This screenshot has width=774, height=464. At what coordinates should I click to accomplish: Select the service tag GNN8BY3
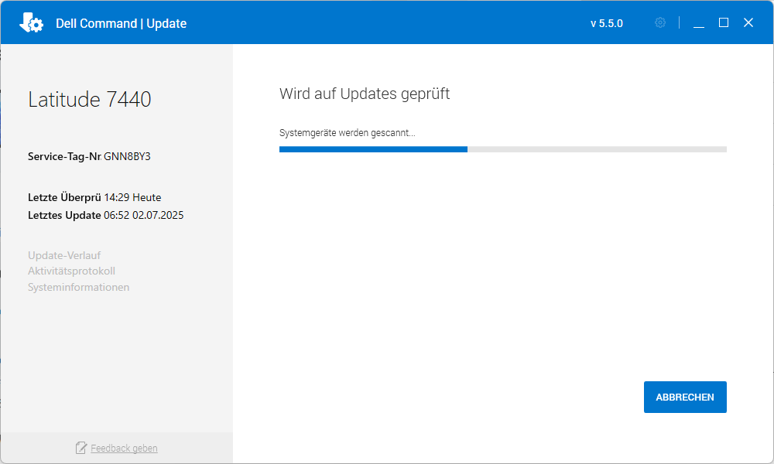(x=127, y=156)
